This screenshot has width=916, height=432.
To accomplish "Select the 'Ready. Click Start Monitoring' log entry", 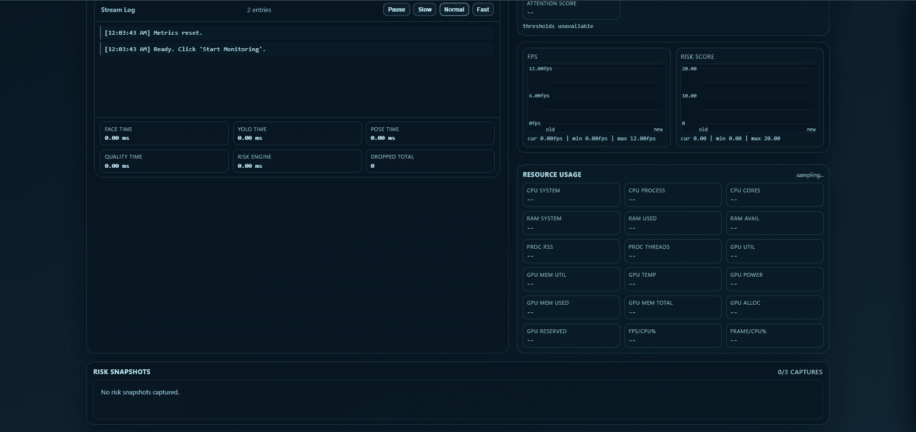I will [x=297, y=49].
